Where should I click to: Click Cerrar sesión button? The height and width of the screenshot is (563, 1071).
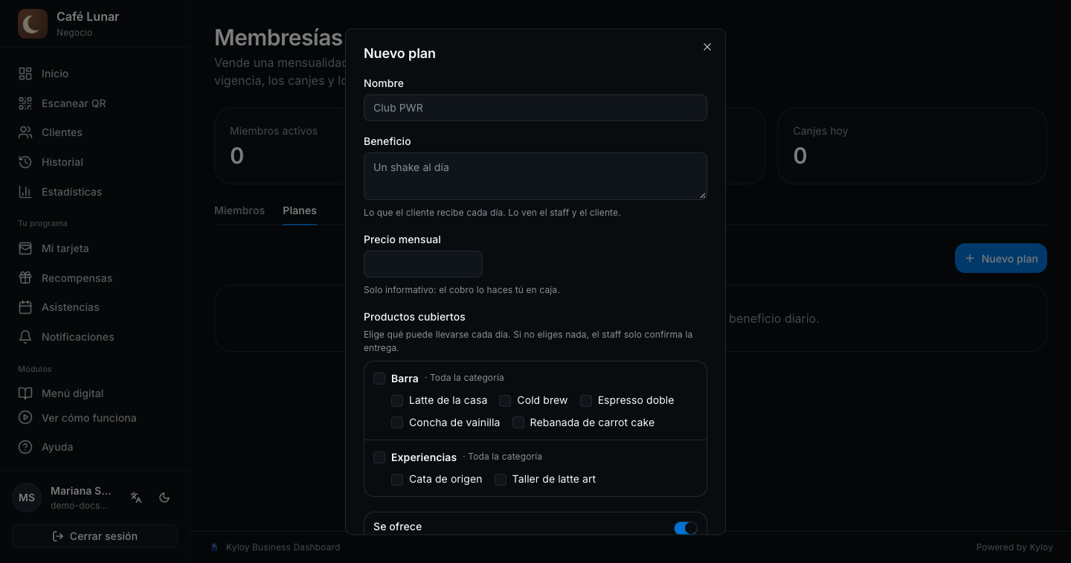[x=94, y=536]
